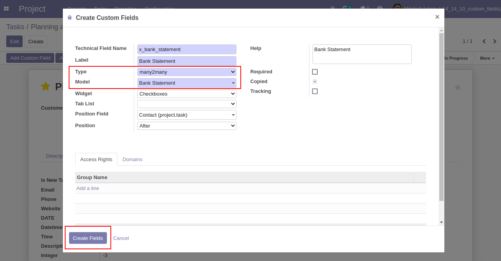This screenshot has height=261, width=501.
Task: Open the activities clock icon
Action: pos(345,8)
